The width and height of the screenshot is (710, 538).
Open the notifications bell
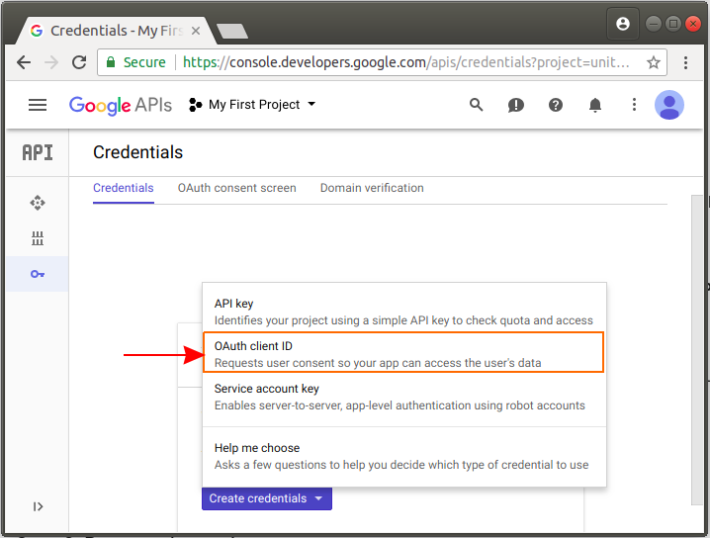tap(595, 105)
